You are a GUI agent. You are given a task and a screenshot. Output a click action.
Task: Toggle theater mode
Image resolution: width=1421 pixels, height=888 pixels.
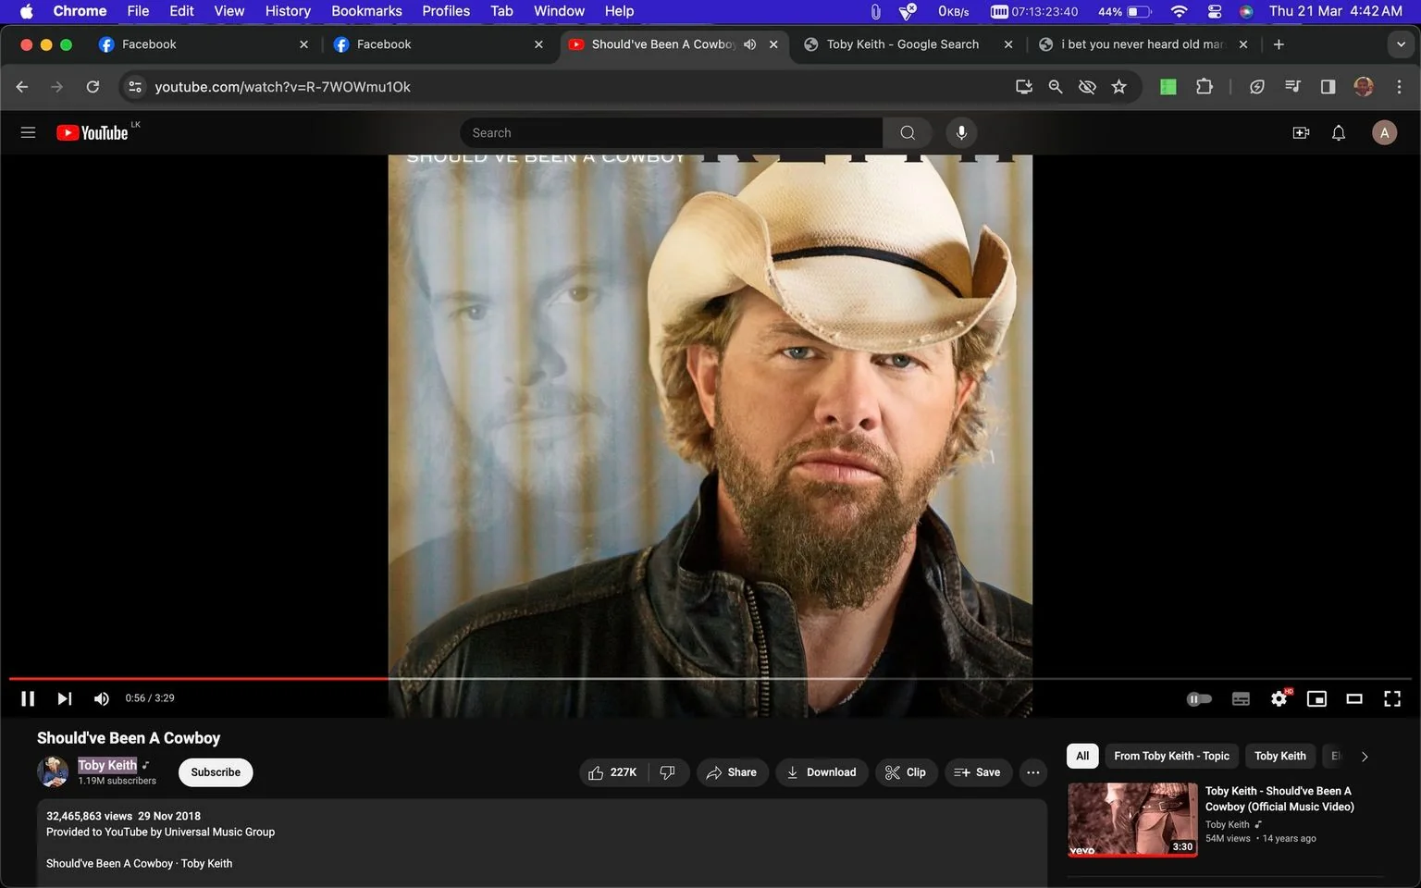(1354, 698)
